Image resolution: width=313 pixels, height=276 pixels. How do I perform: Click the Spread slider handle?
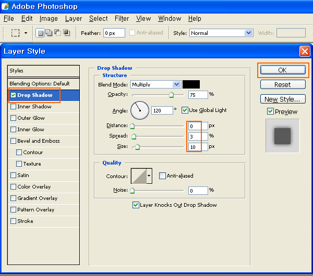click(134, 136)
